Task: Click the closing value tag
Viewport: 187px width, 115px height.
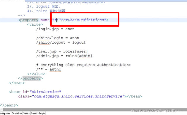Action: pyautogui.click(x=36, y=74)
